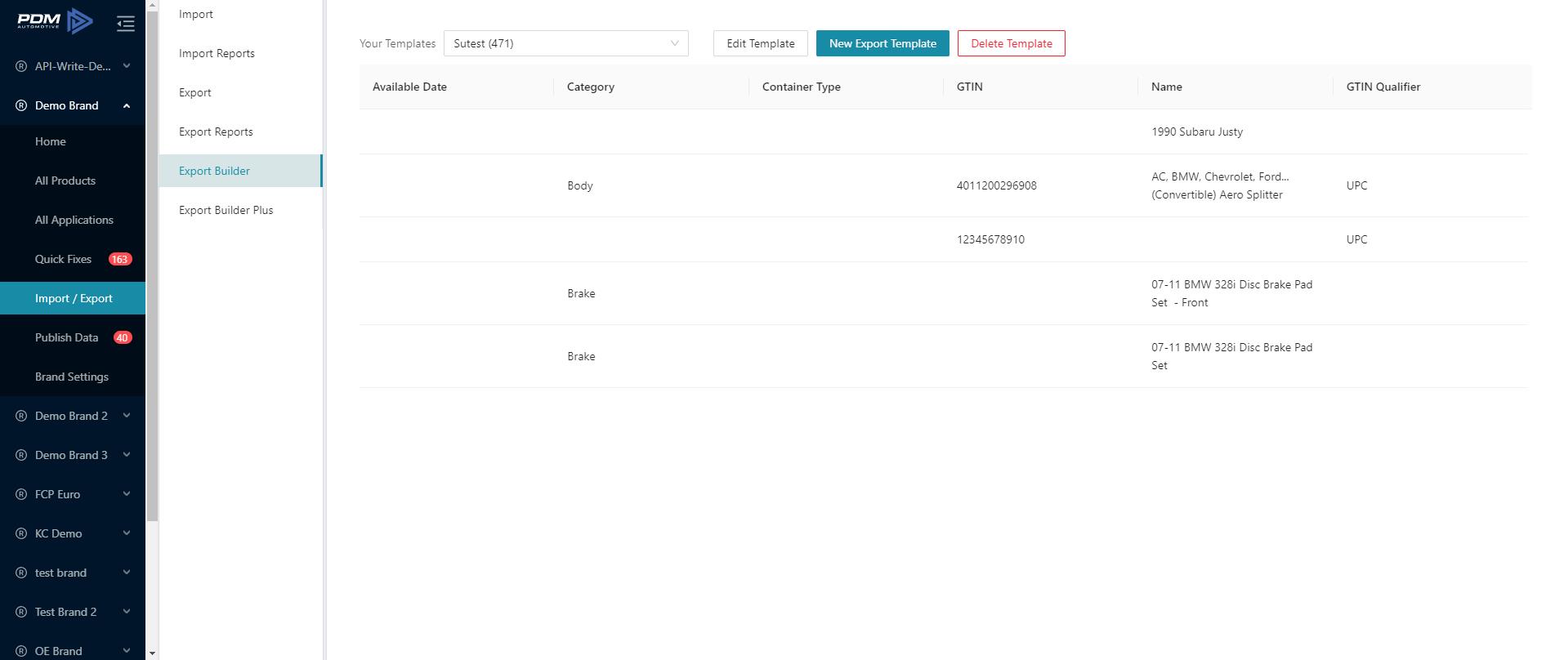Expand the OE Brand chevron
Viewport: 1564px width, 660px height.
127,651
